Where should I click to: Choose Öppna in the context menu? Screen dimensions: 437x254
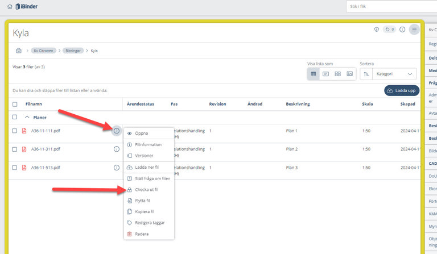coord(149,134)
